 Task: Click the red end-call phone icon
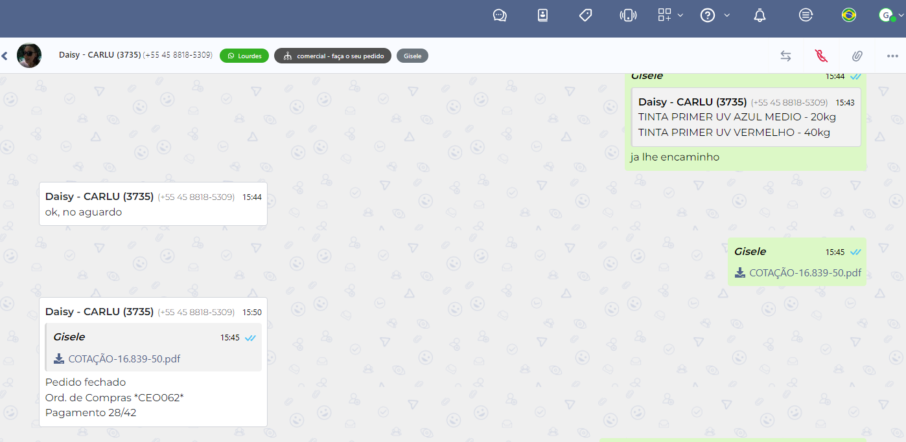tap(821, 56)
